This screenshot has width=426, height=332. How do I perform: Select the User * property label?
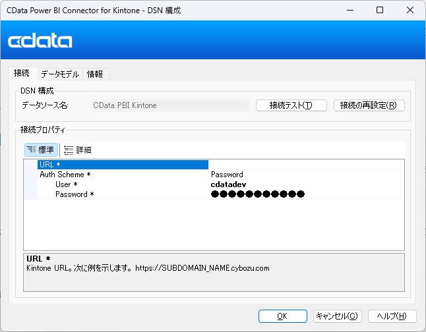(67, 184)
